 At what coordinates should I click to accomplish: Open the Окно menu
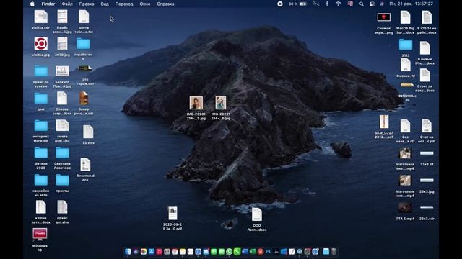pyautogui.click(x=145, y=4)
